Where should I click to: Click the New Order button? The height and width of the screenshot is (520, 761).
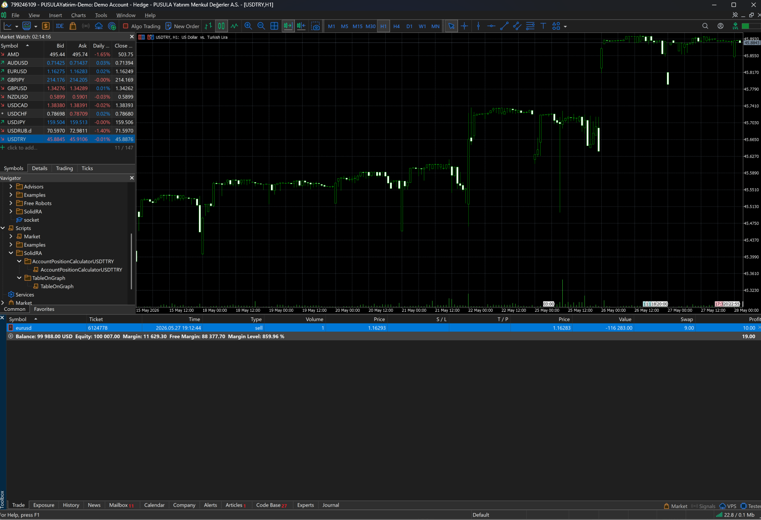coord(182,26)
